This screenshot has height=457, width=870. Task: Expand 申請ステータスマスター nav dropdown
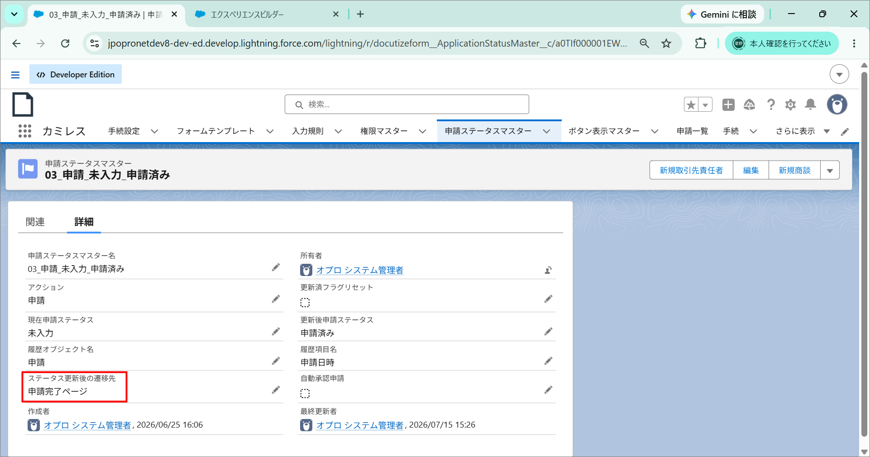tap(546, 131)
